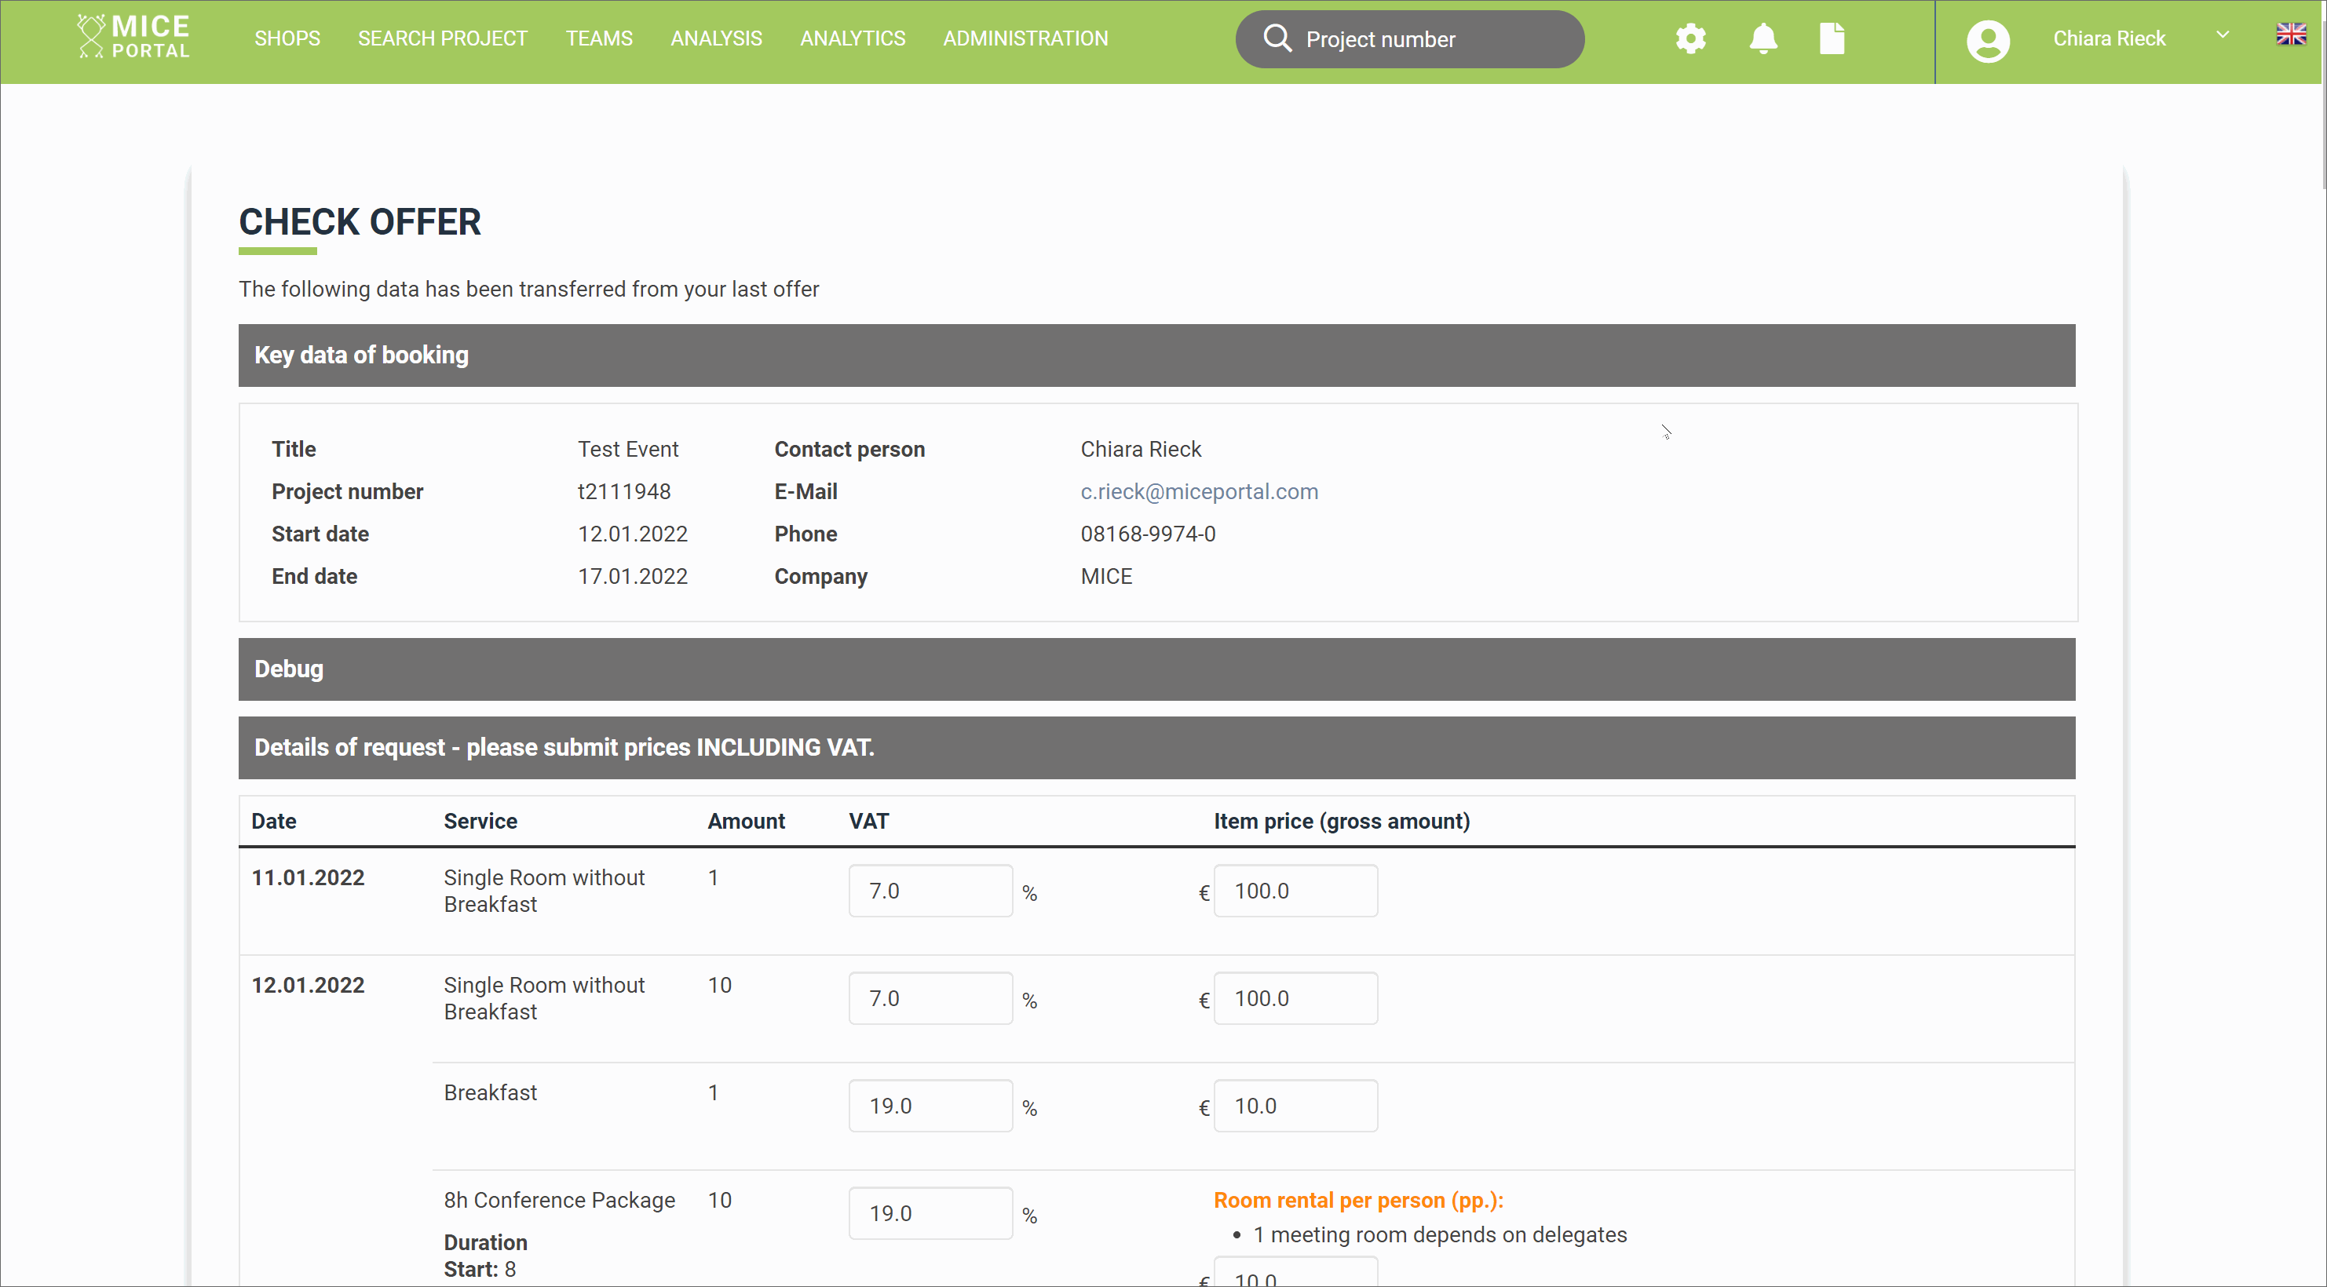Open the notifications bell icon

tap(1763, 38)
